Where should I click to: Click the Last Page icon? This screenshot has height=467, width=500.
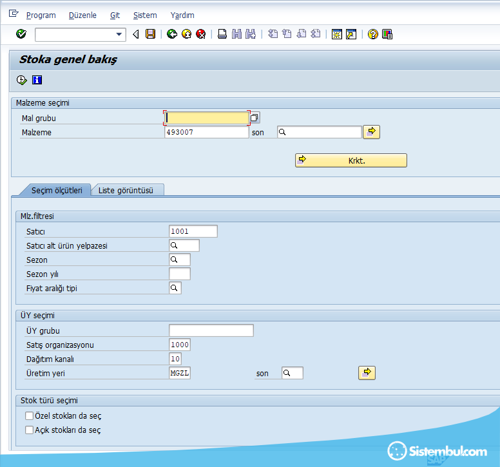coord(315,33)
